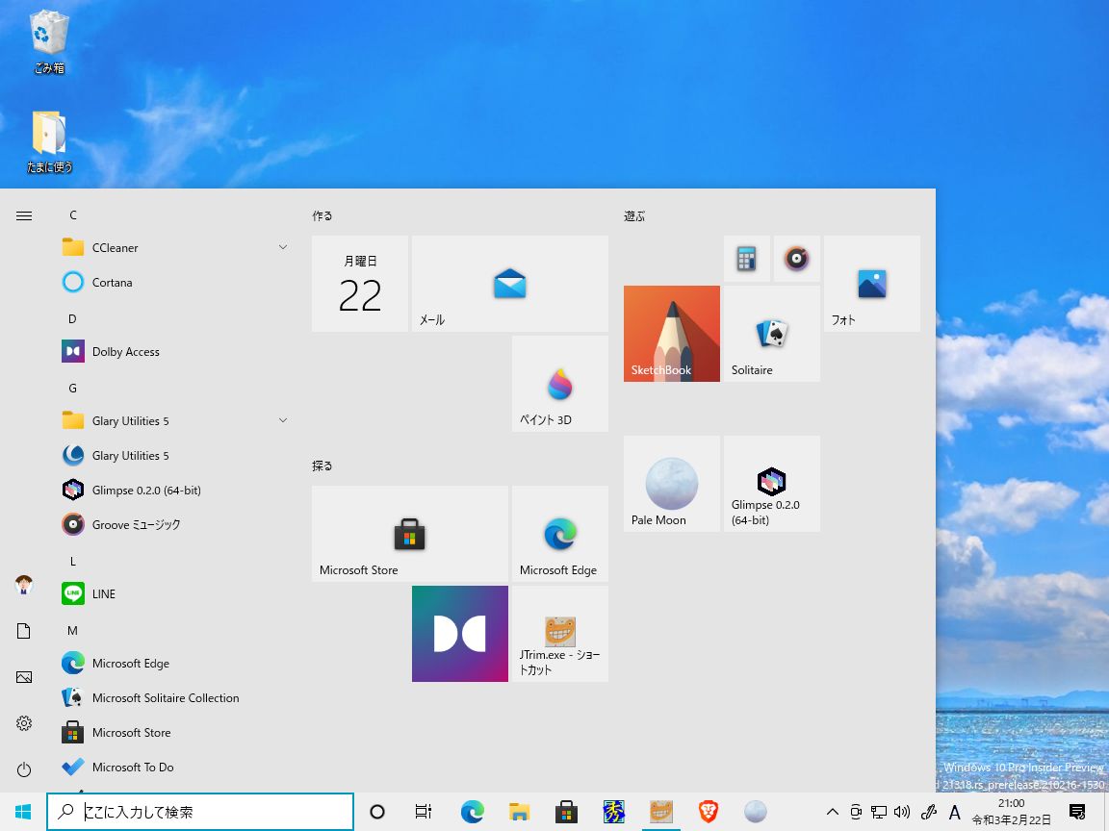Open Microsoft Edge in the app list

(x=174, y=663)
